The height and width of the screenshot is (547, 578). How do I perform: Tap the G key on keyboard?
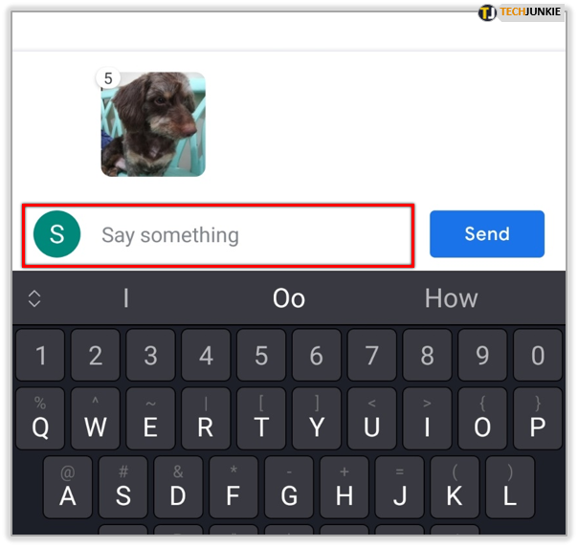pyautogui.click(x=289, y=487)
